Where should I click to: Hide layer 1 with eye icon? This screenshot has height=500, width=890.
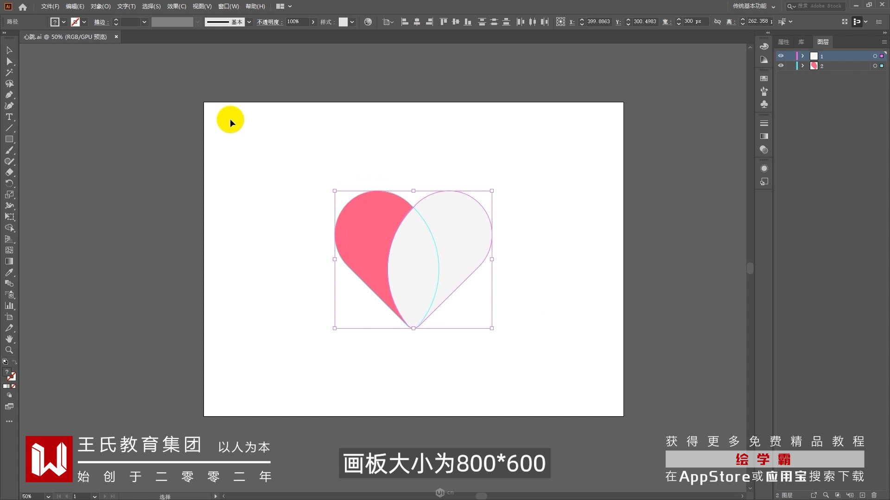click(x=781, y=56)
